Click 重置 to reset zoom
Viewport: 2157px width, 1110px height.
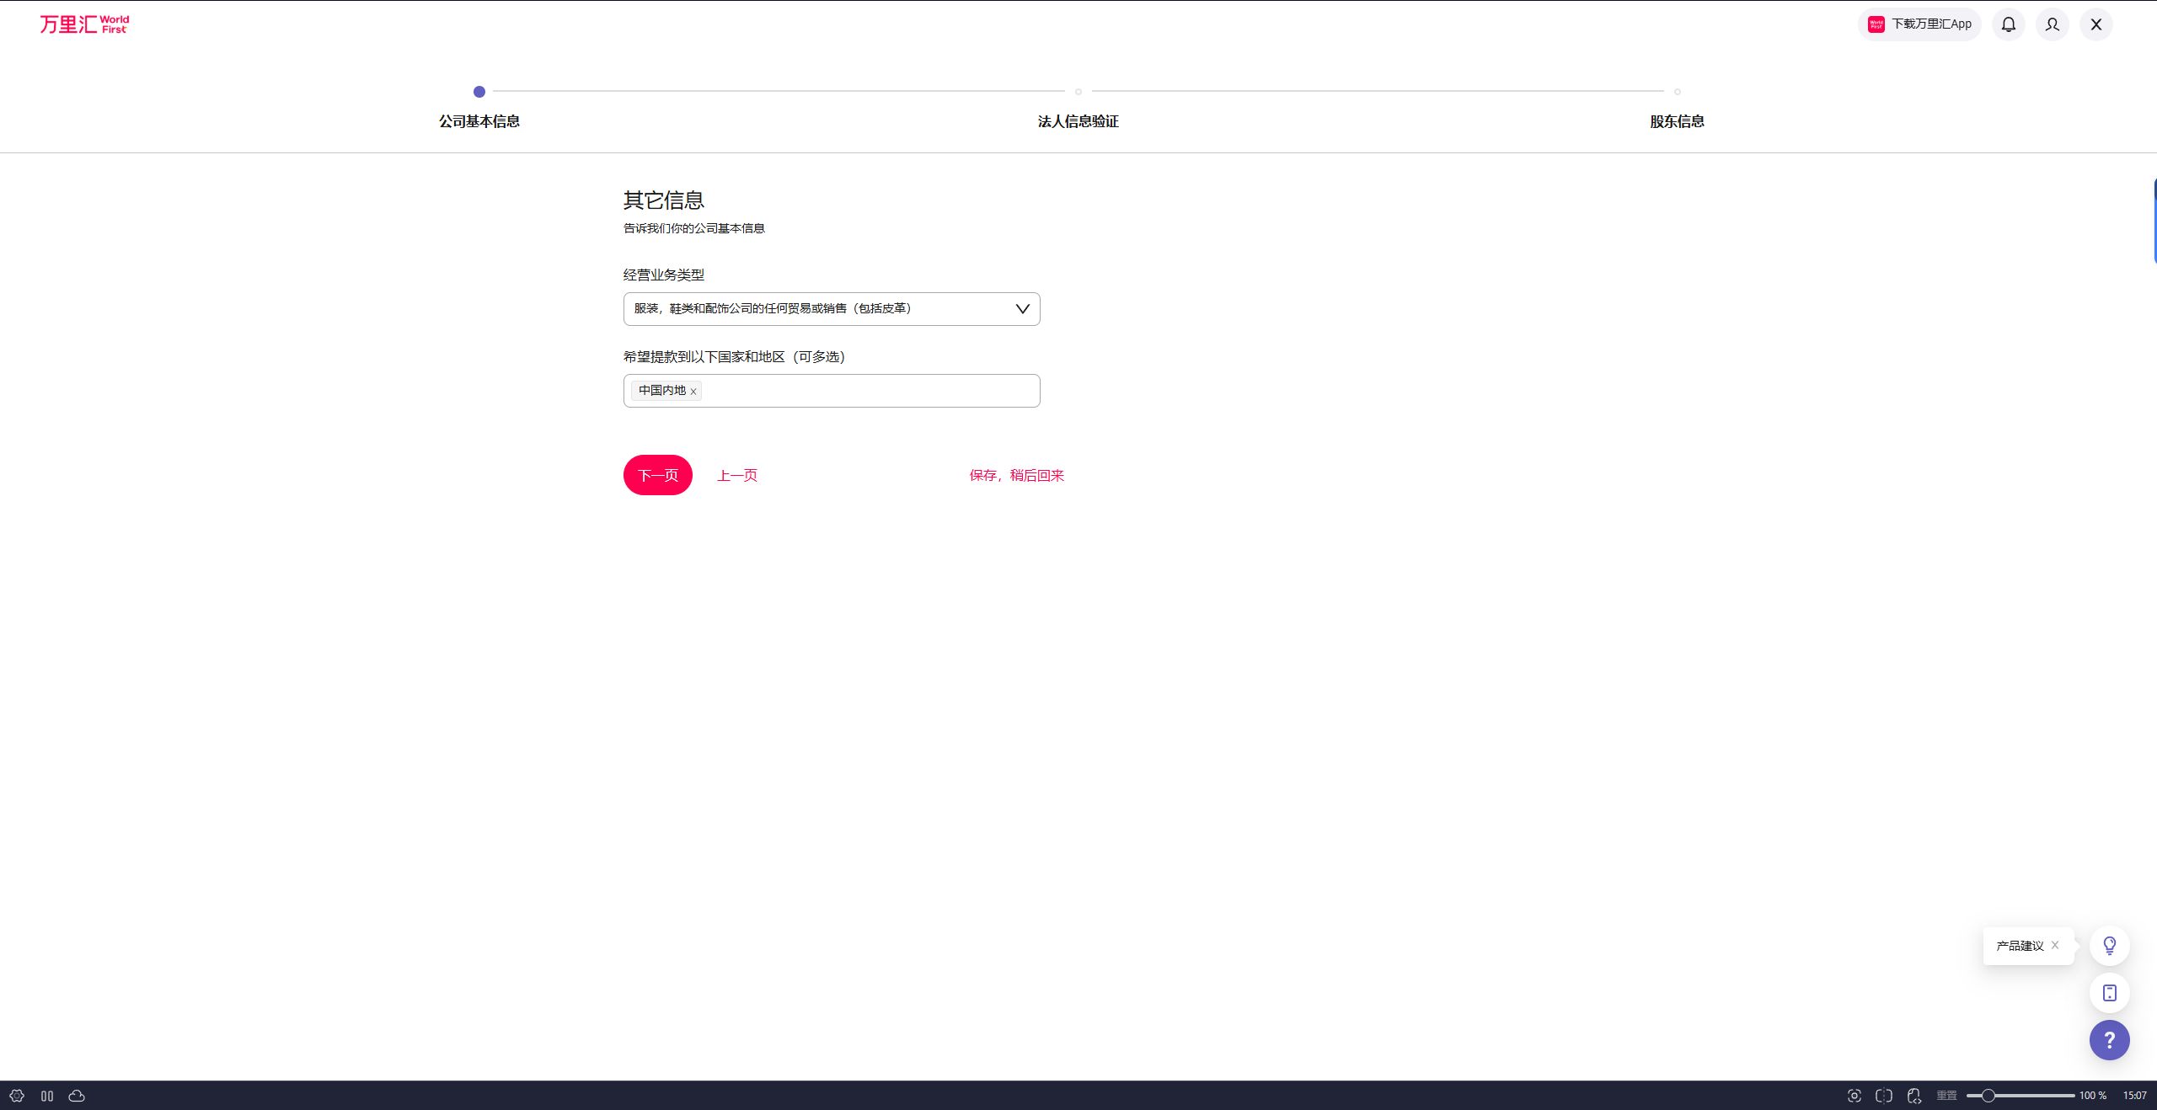[x=1946, y=1096]
